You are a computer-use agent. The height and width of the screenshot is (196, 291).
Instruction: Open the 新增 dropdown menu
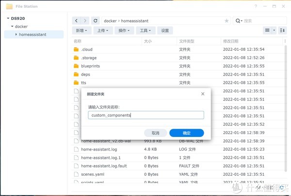tap(81, 30)
